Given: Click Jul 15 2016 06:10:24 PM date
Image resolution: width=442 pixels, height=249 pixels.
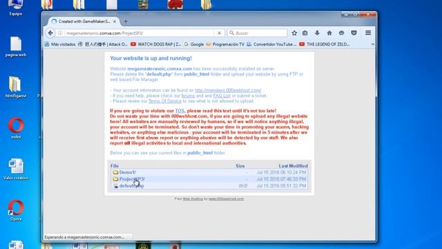Looking at the screenshot, I should (281, 172).
